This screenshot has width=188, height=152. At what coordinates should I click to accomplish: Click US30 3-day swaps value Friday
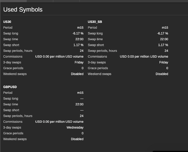79,62
